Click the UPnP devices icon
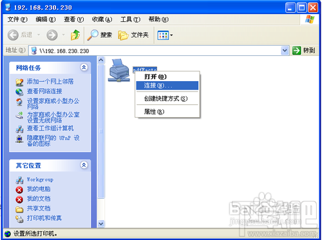322x240 pixels. (19, 139)
